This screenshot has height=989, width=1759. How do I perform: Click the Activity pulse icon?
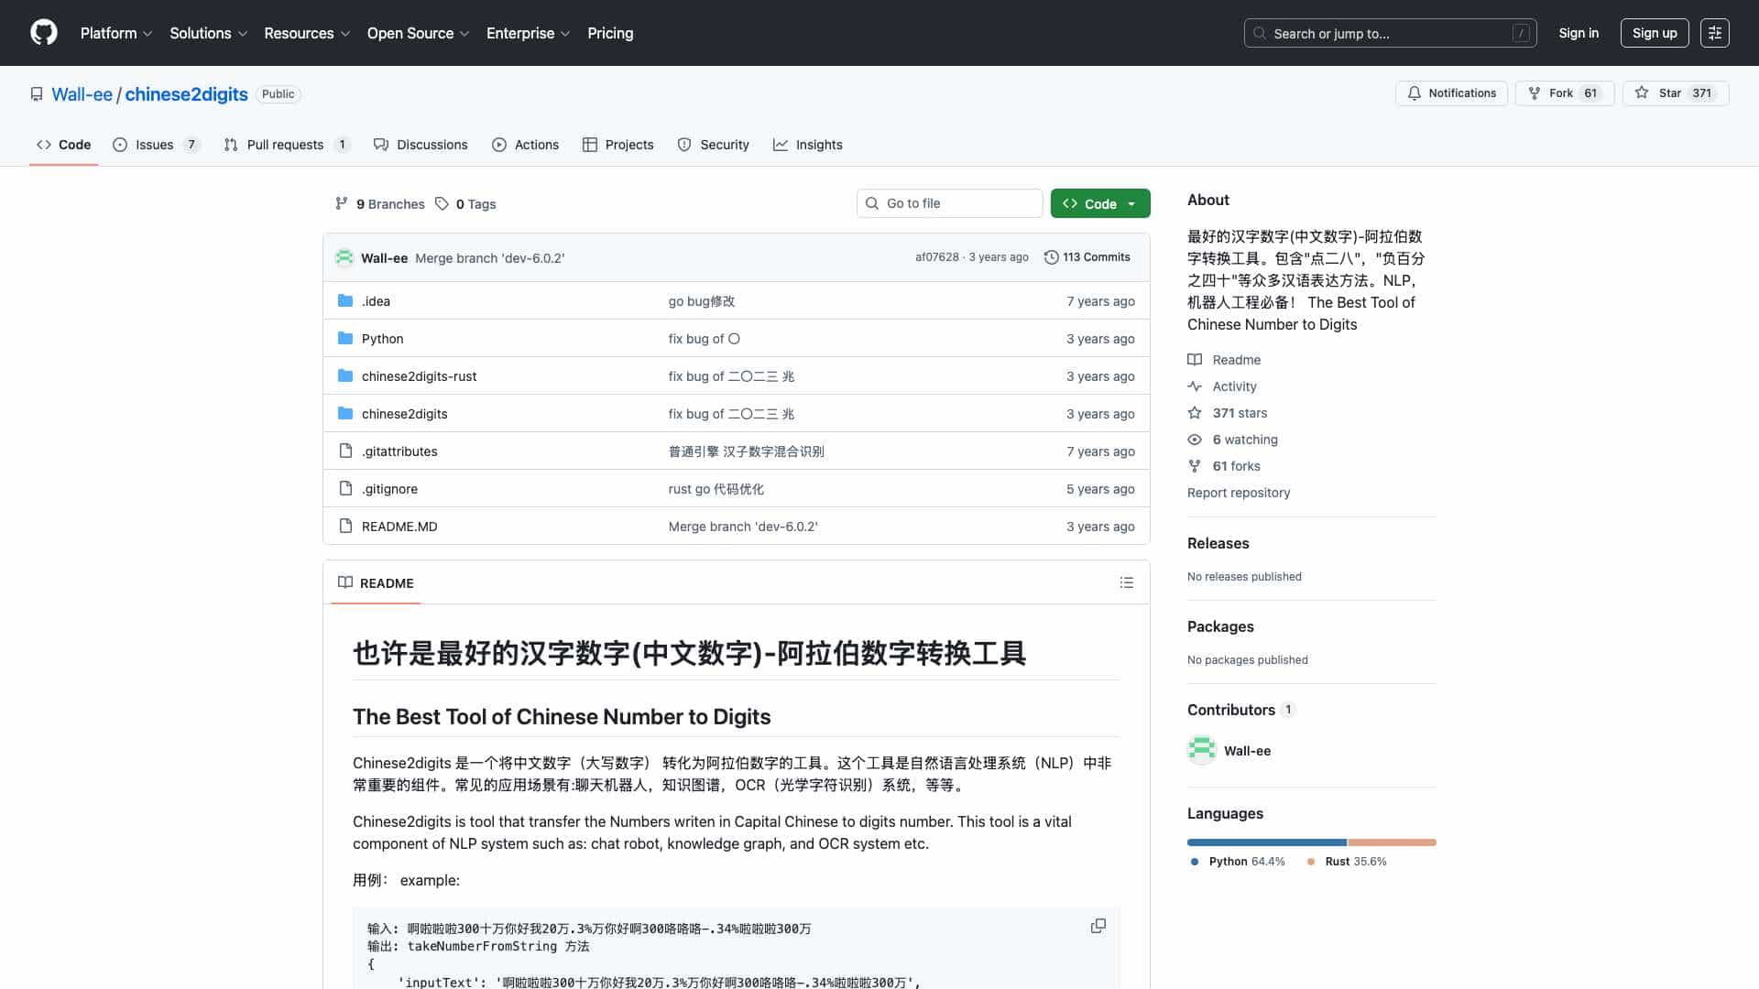click(x=1195, y=386)
